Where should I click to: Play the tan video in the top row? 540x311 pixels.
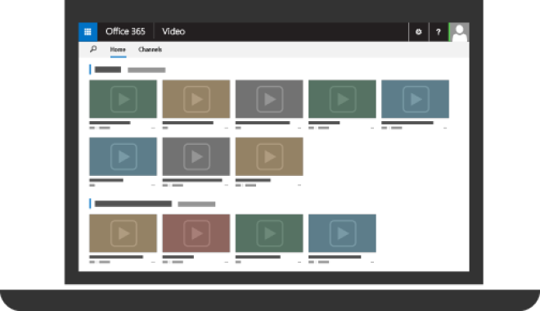click(196, 99)
